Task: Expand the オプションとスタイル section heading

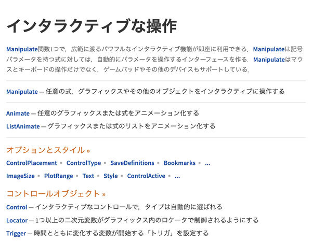Action: click(x=48, y=150)
